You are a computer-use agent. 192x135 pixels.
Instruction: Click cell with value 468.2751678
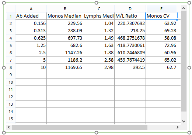tap(130, 38)
